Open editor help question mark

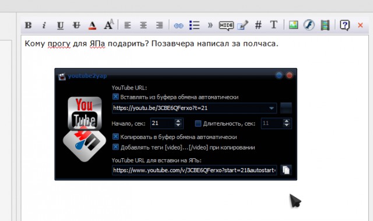(344, 25)
